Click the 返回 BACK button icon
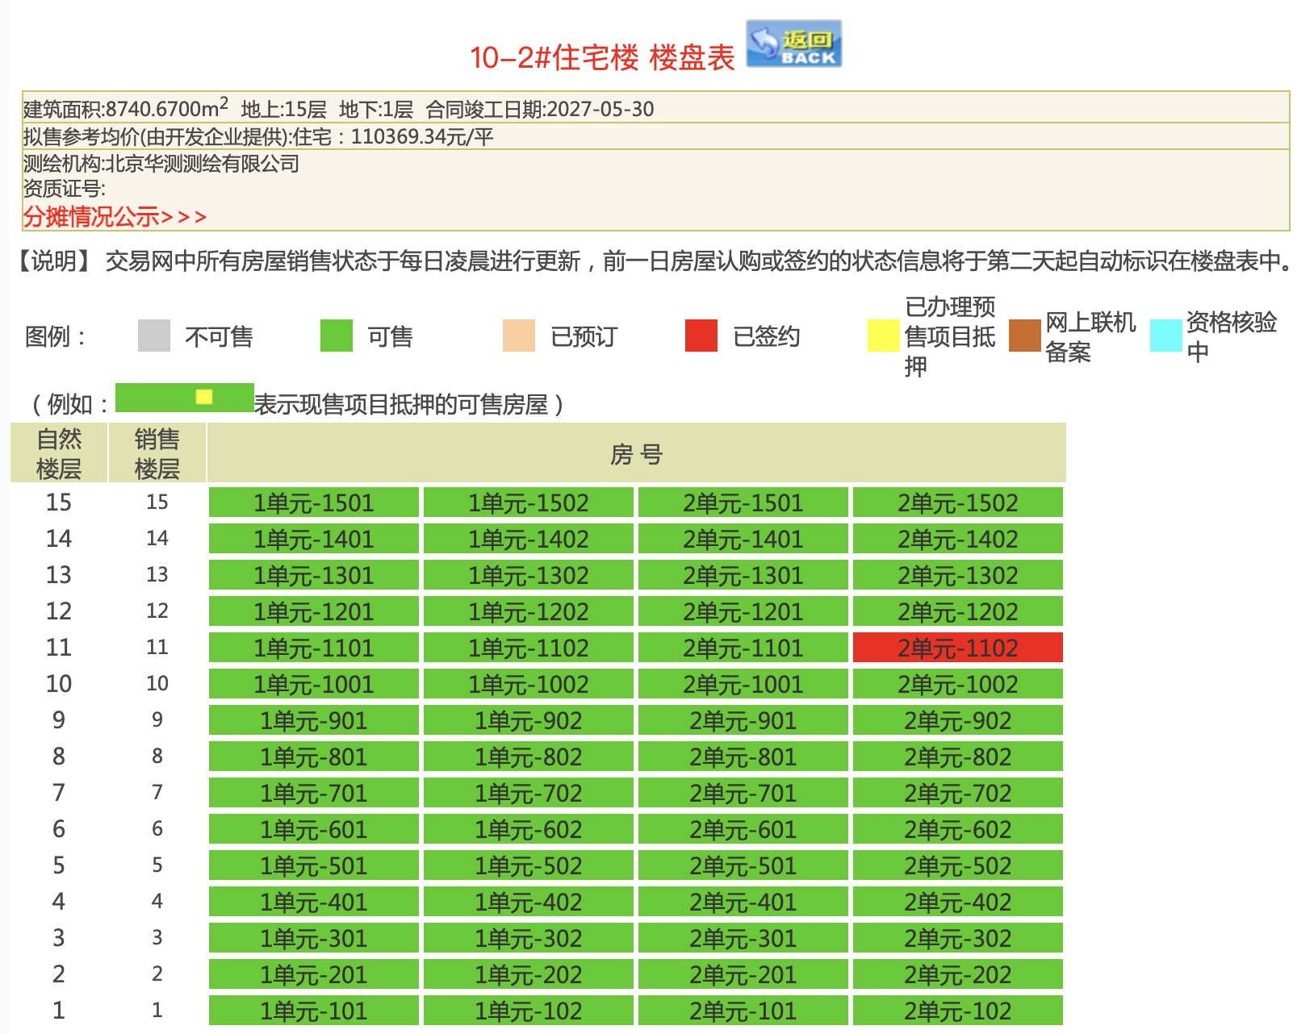The image size is (1314, 1034). (793, 44)
